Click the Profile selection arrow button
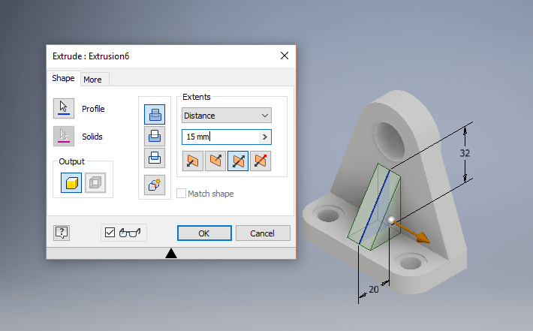This screenshot has width=533, height=331. [64, 108]
